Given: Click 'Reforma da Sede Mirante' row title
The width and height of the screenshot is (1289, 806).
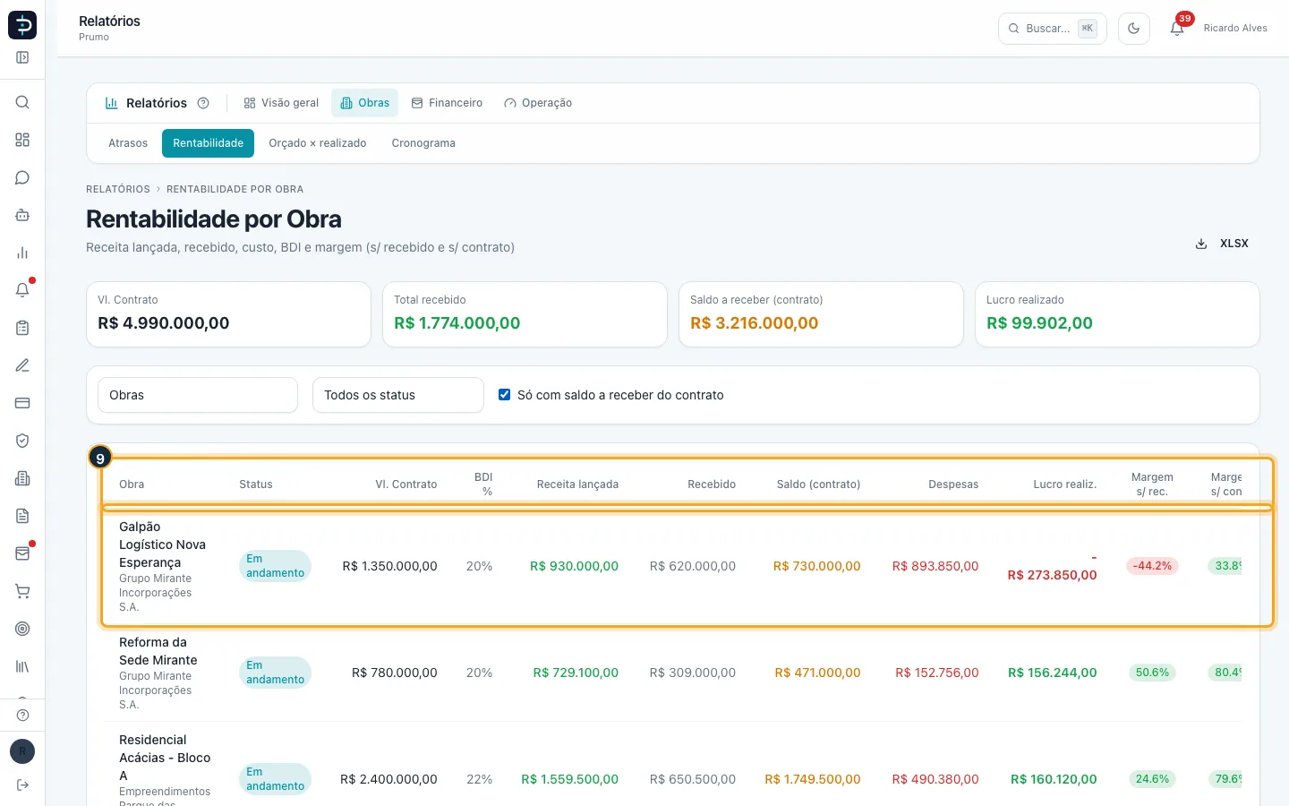Looking at the screenshot, I should [158, 651].
